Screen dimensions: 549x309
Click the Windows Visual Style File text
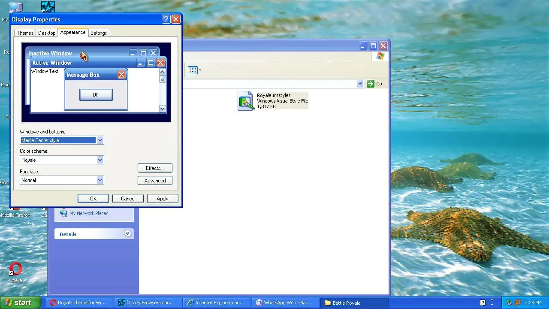click(282, 101)
